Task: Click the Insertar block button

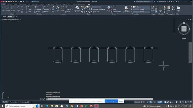Action: pos(108,8)
